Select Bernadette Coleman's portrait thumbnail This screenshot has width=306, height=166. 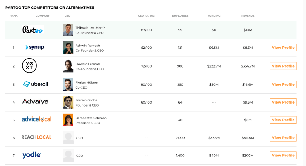(x=68, y=120)
